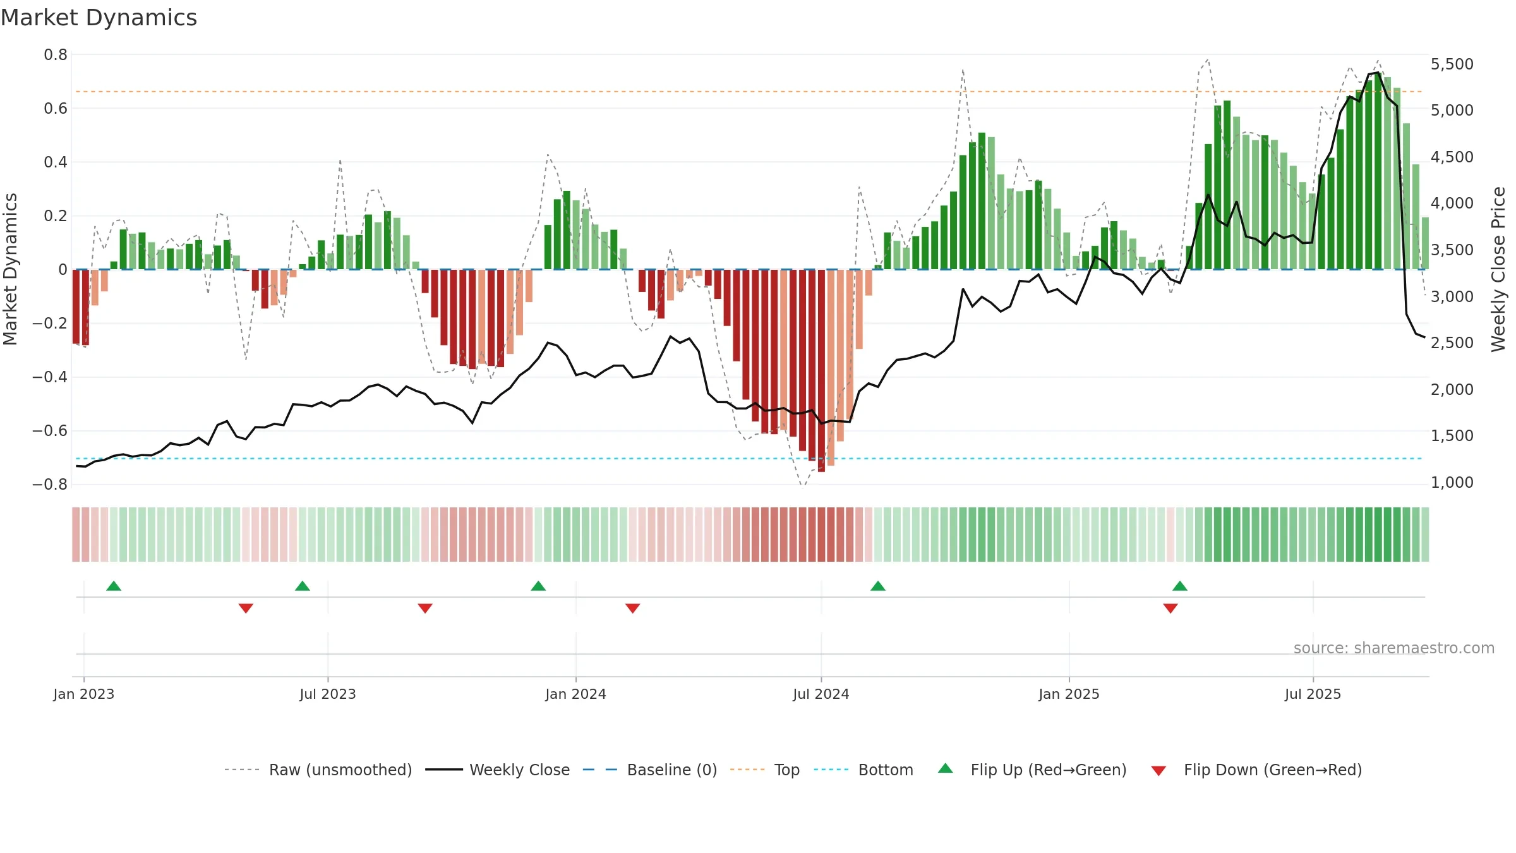Click the Flip Up marker before Jan 2024
Viewport: 1516px width, 853px height.
(538, 586)
